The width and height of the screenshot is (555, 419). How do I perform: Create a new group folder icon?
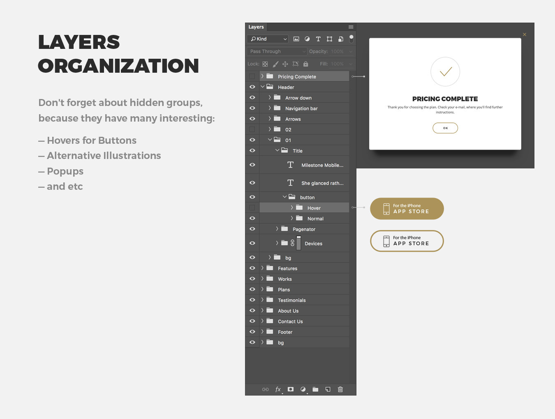pos(315,389)
